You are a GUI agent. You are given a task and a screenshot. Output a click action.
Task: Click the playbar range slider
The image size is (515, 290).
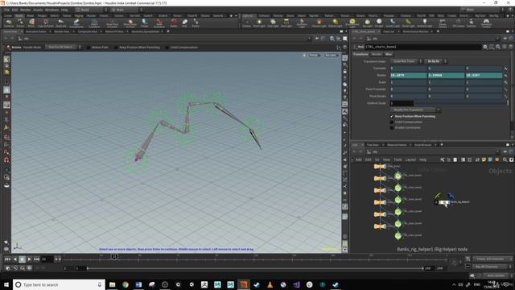[255, 268]
